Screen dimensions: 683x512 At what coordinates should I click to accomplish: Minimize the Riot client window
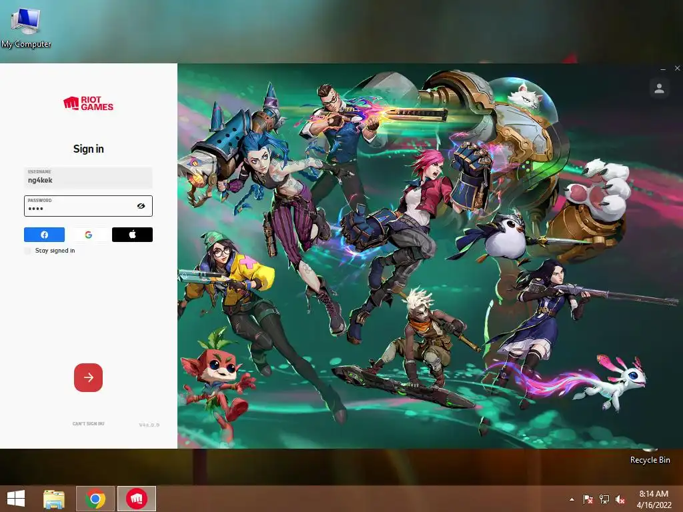(663, 69)
